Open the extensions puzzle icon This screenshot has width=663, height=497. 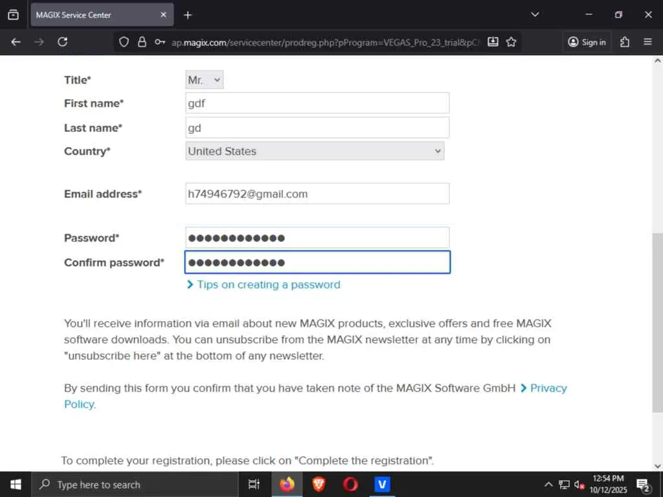(x=625, y=42)
